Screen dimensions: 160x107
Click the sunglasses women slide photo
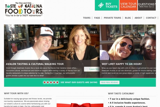pos(128,42)
